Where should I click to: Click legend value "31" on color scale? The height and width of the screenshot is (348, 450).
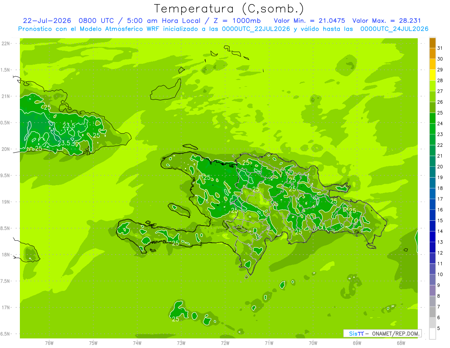pyautogui.click(x=440, y=48)
